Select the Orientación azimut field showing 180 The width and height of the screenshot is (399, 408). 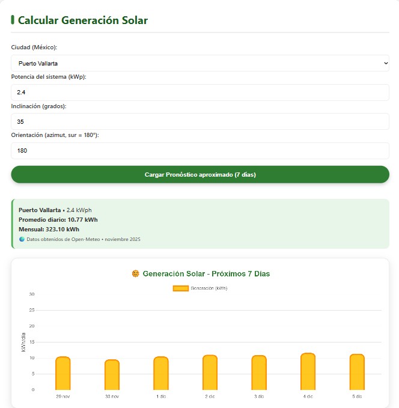pos(200,151)
